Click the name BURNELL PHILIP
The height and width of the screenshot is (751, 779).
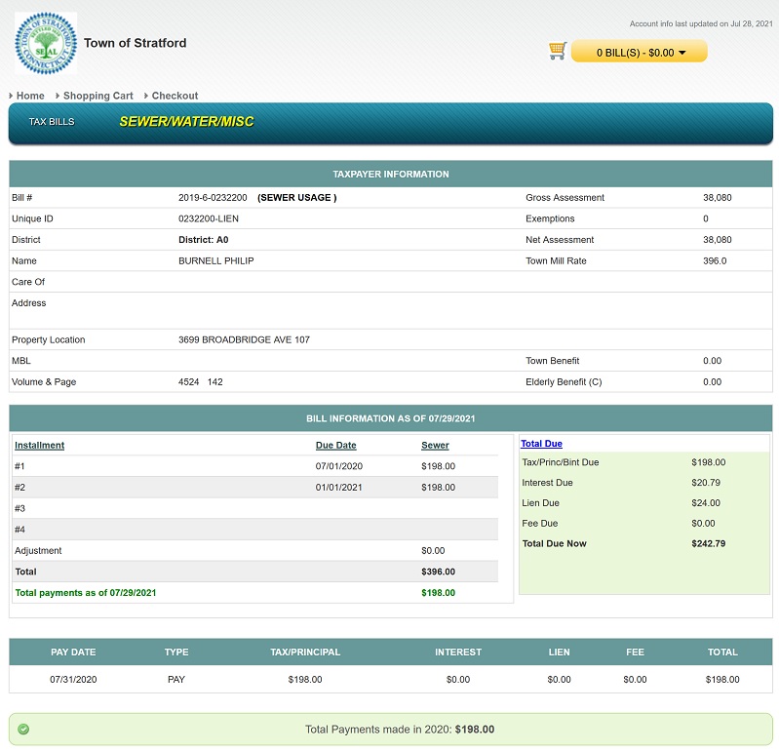[216, 261]
